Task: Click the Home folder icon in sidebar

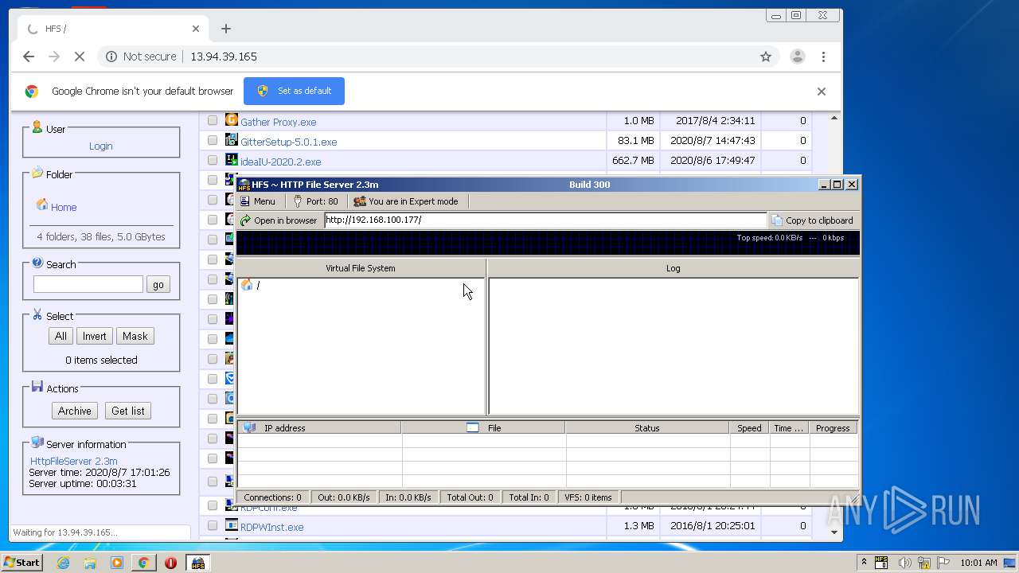Action: (42, 205)
